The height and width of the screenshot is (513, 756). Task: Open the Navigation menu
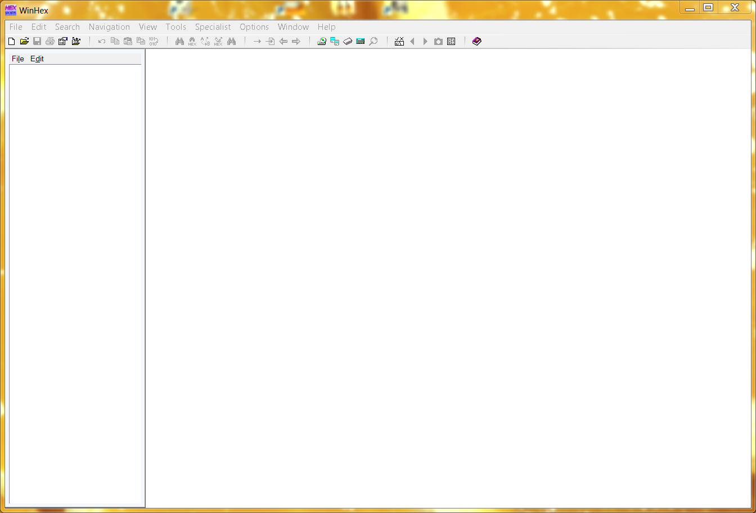coord(109,26)
